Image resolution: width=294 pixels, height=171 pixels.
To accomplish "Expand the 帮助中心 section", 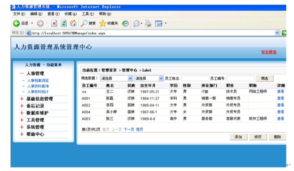I will (x=22, y=134).
